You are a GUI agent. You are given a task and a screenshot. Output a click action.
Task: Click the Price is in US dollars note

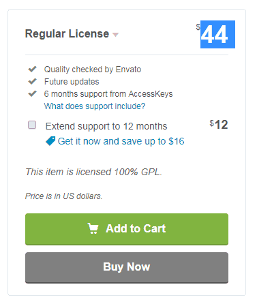(x=63, y=196)
